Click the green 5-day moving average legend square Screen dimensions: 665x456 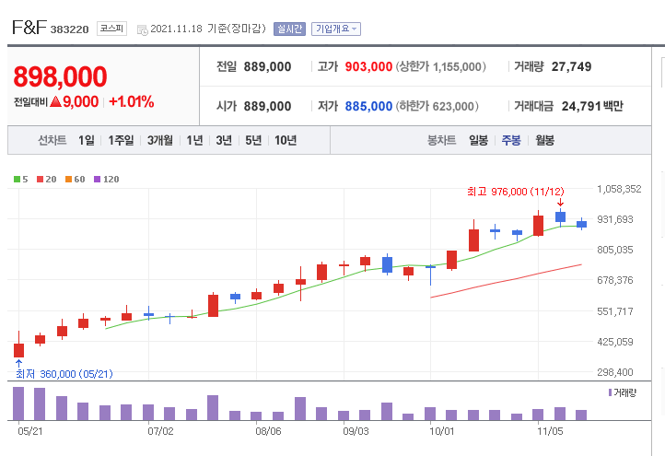[17, 180]
